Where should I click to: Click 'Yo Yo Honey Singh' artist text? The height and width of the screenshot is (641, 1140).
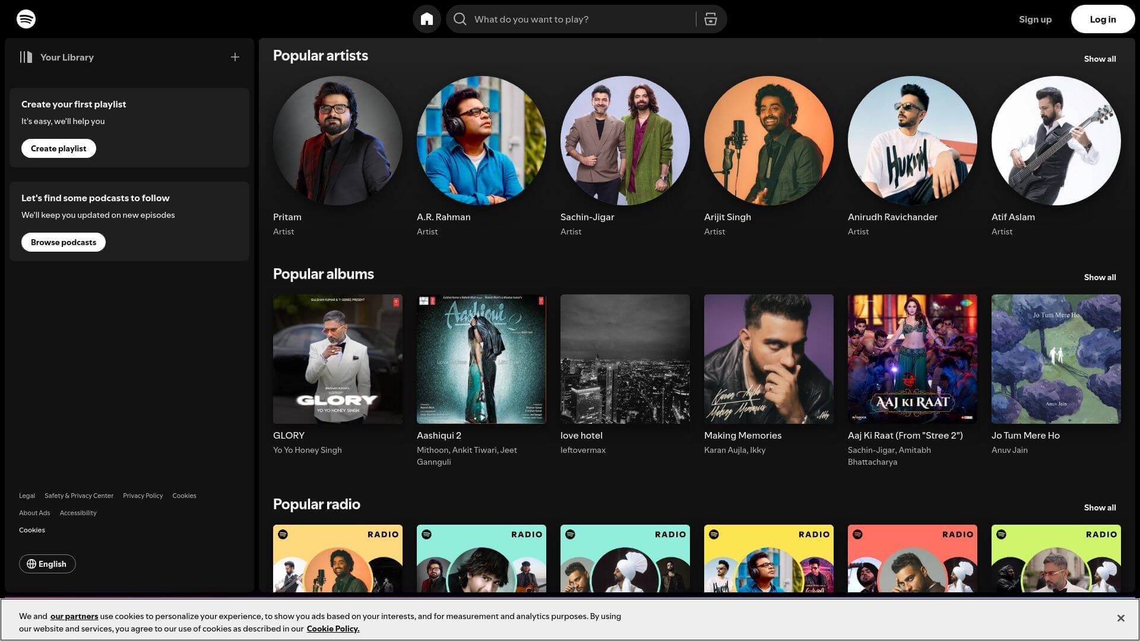(x=308, y=450)
